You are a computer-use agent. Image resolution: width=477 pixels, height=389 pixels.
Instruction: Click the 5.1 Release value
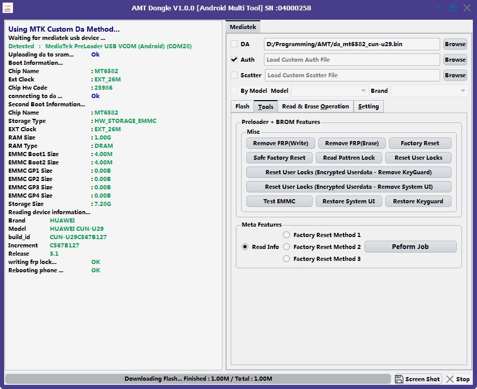[54, 254]
